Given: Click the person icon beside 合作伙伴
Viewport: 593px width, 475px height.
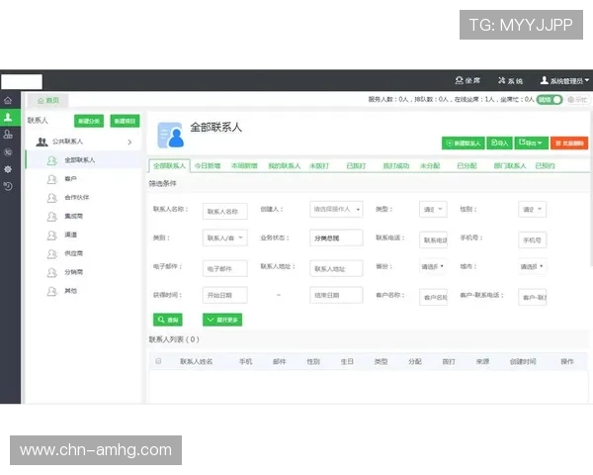Looking at the screenshot, I should [51, 198].
